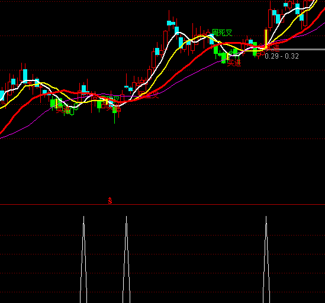The image size is (325, 303).
Task: Click the 买进 label beside the gray line
Action: tap(272, 49)
